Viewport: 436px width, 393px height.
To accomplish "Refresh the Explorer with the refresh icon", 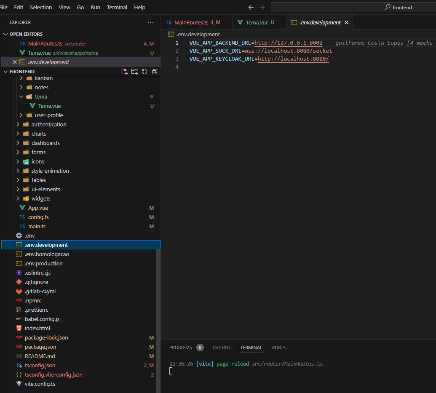I will [144, 72].
